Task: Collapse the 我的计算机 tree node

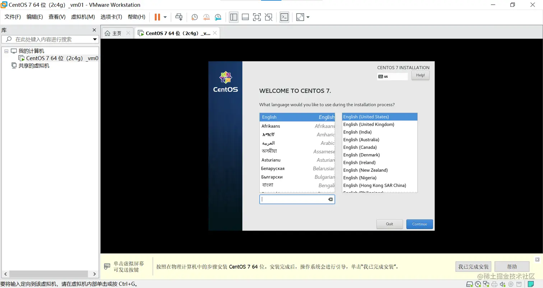Action: tap(6, 51)
